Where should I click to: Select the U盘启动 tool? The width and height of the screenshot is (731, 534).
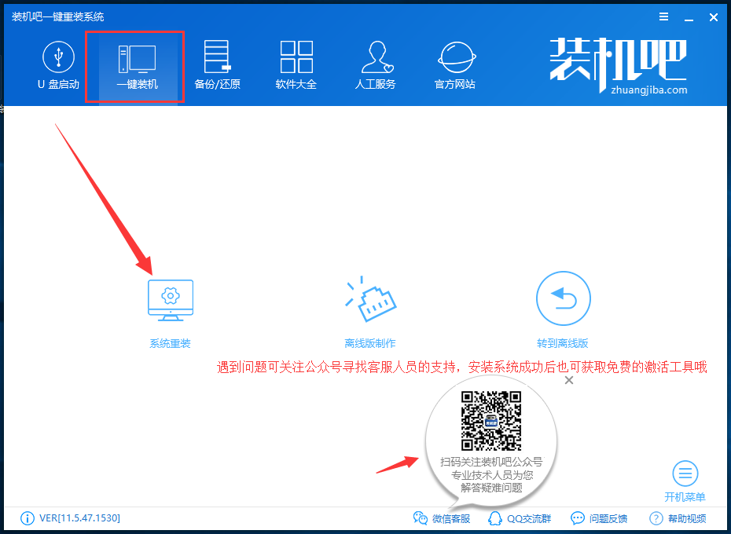pyautogui.click(x=57, y=65)
